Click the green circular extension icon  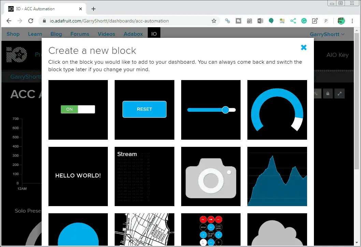coord(304,21)
